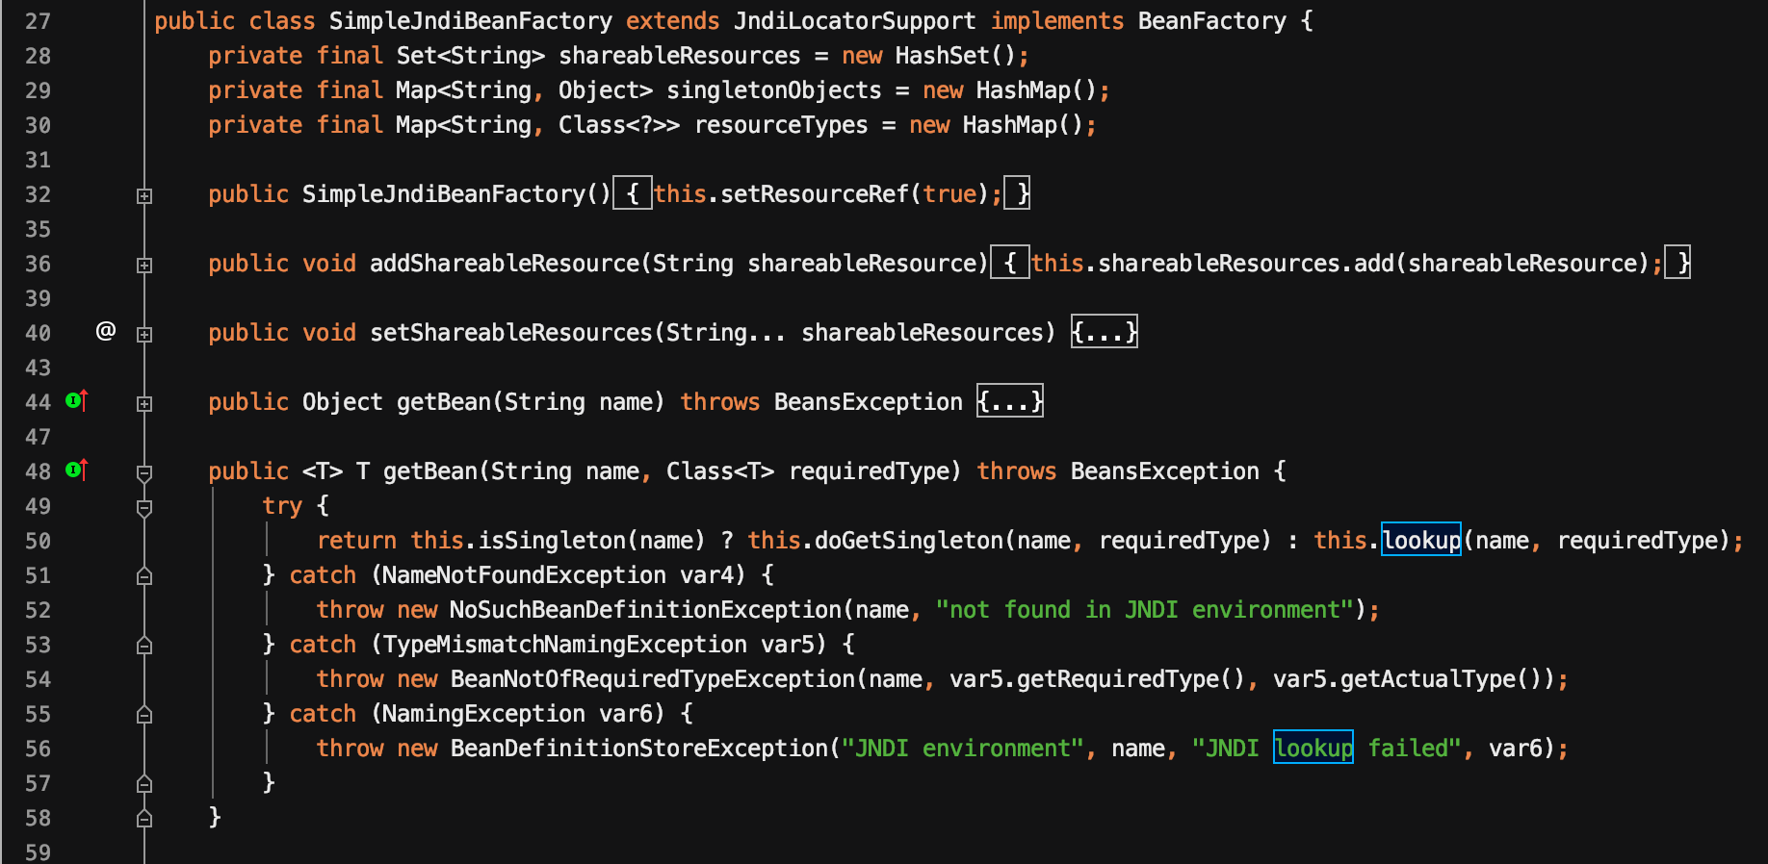1768x864 pixels.
Task: Click line number 27 in the gutter
Action: pyautogui.click(x=38, y=21)
